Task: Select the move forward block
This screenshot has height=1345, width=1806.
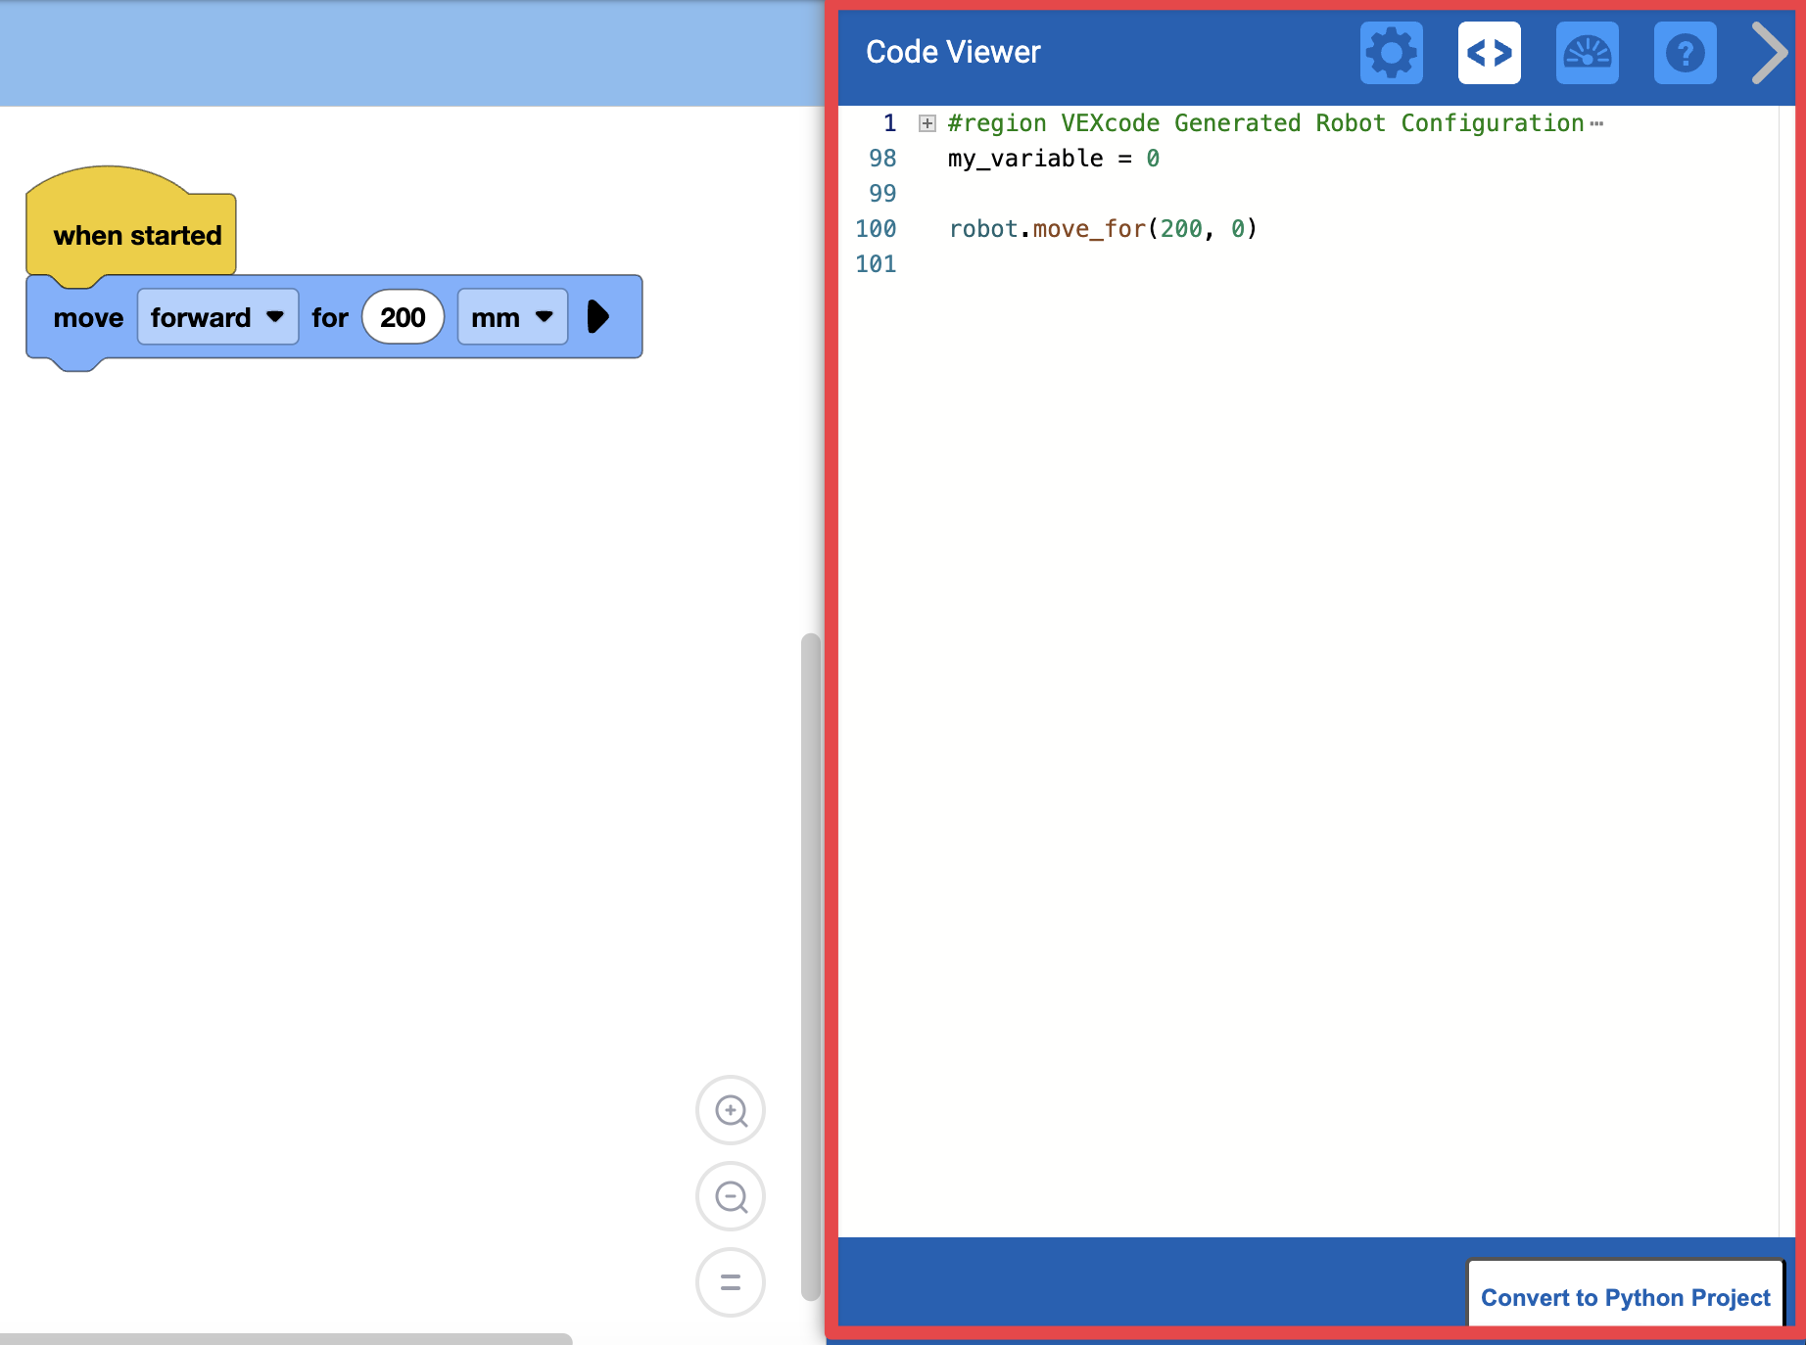Action: click(89, 316)
